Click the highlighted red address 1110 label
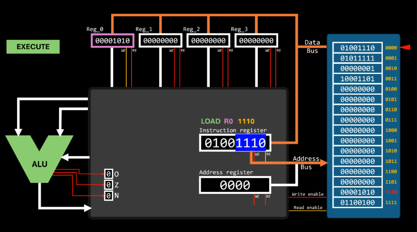The width and height of the screenshot is (417, 232). 391,192
